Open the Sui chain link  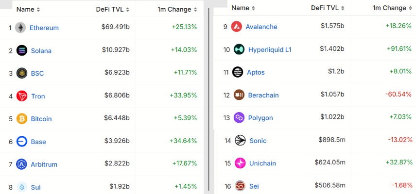click(x=36, y=187)
